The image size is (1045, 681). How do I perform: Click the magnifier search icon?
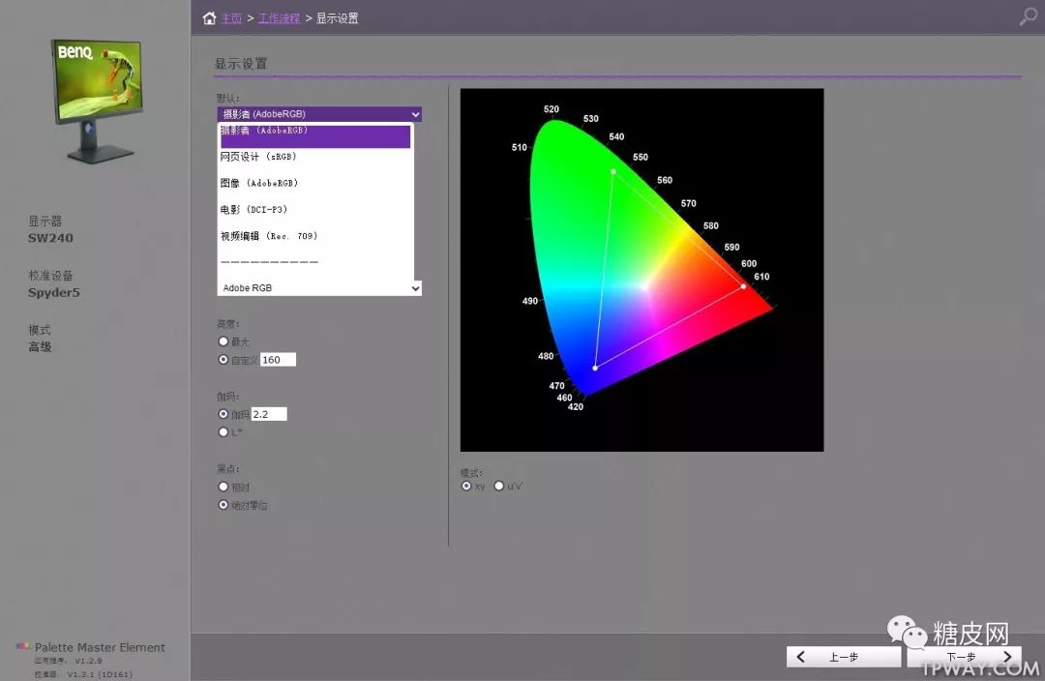click(x=1028, y=16)
